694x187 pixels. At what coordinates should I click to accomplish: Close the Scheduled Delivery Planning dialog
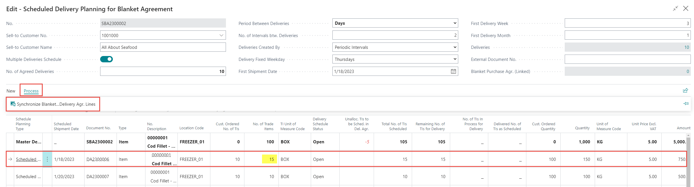(x=686, y=9)
